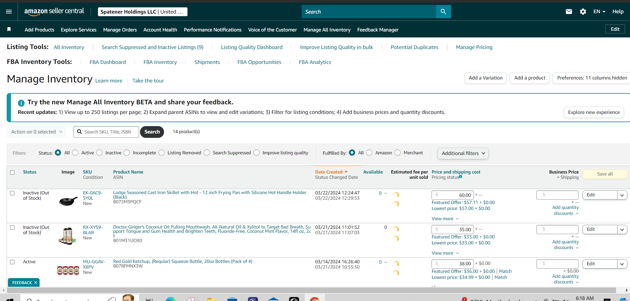630x301 pixels.
Task: Click the right arrow of horizontal scrollbar
Action: click(x=626, y=290)
